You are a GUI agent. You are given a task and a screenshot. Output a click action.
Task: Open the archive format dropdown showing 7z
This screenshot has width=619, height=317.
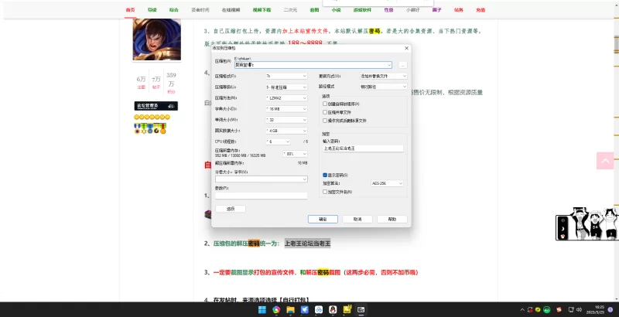(x=286, y=76)
